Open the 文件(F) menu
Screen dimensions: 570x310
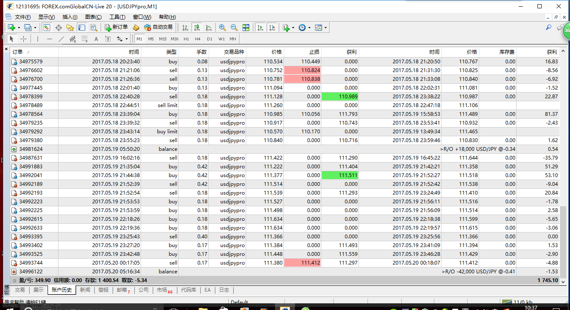[x=23, y=17]
